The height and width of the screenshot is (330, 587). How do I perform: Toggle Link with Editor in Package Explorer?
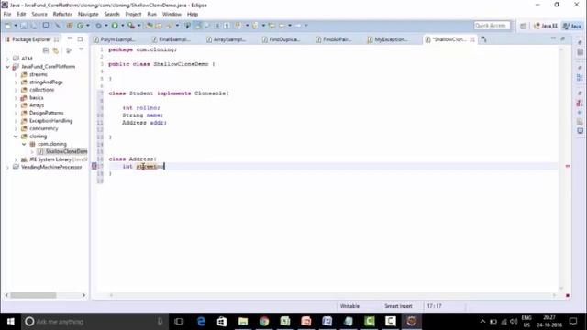[55, 50]
